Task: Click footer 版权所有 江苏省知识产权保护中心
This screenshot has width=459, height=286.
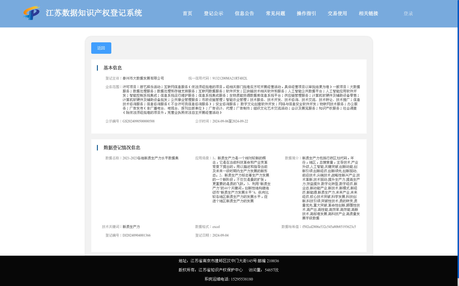Action: [x=211, y=270]
